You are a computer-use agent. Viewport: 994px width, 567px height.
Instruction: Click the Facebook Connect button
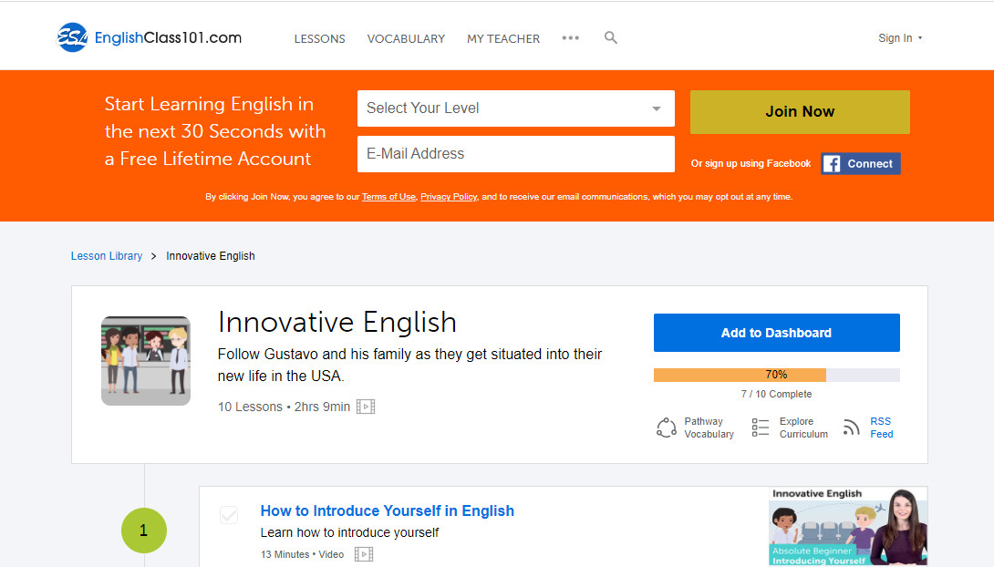[x=861, y=163]
